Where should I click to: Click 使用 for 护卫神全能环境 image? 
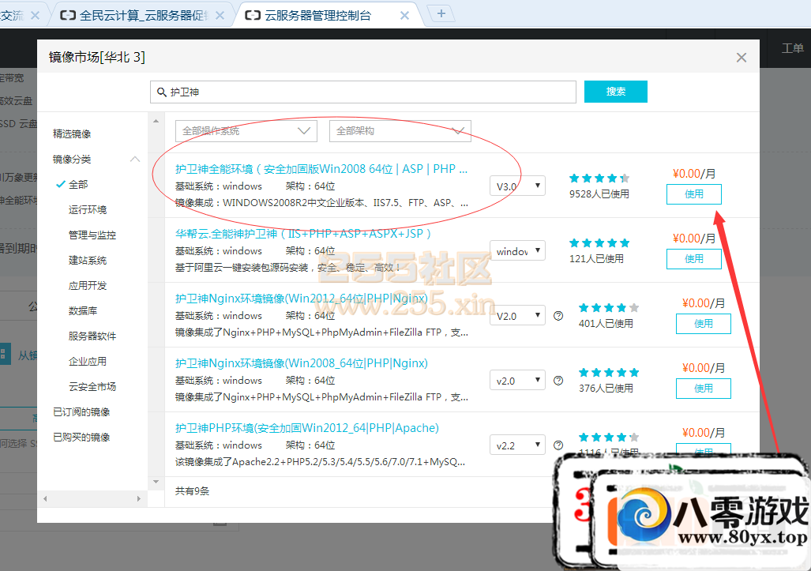tap(693, 194)
